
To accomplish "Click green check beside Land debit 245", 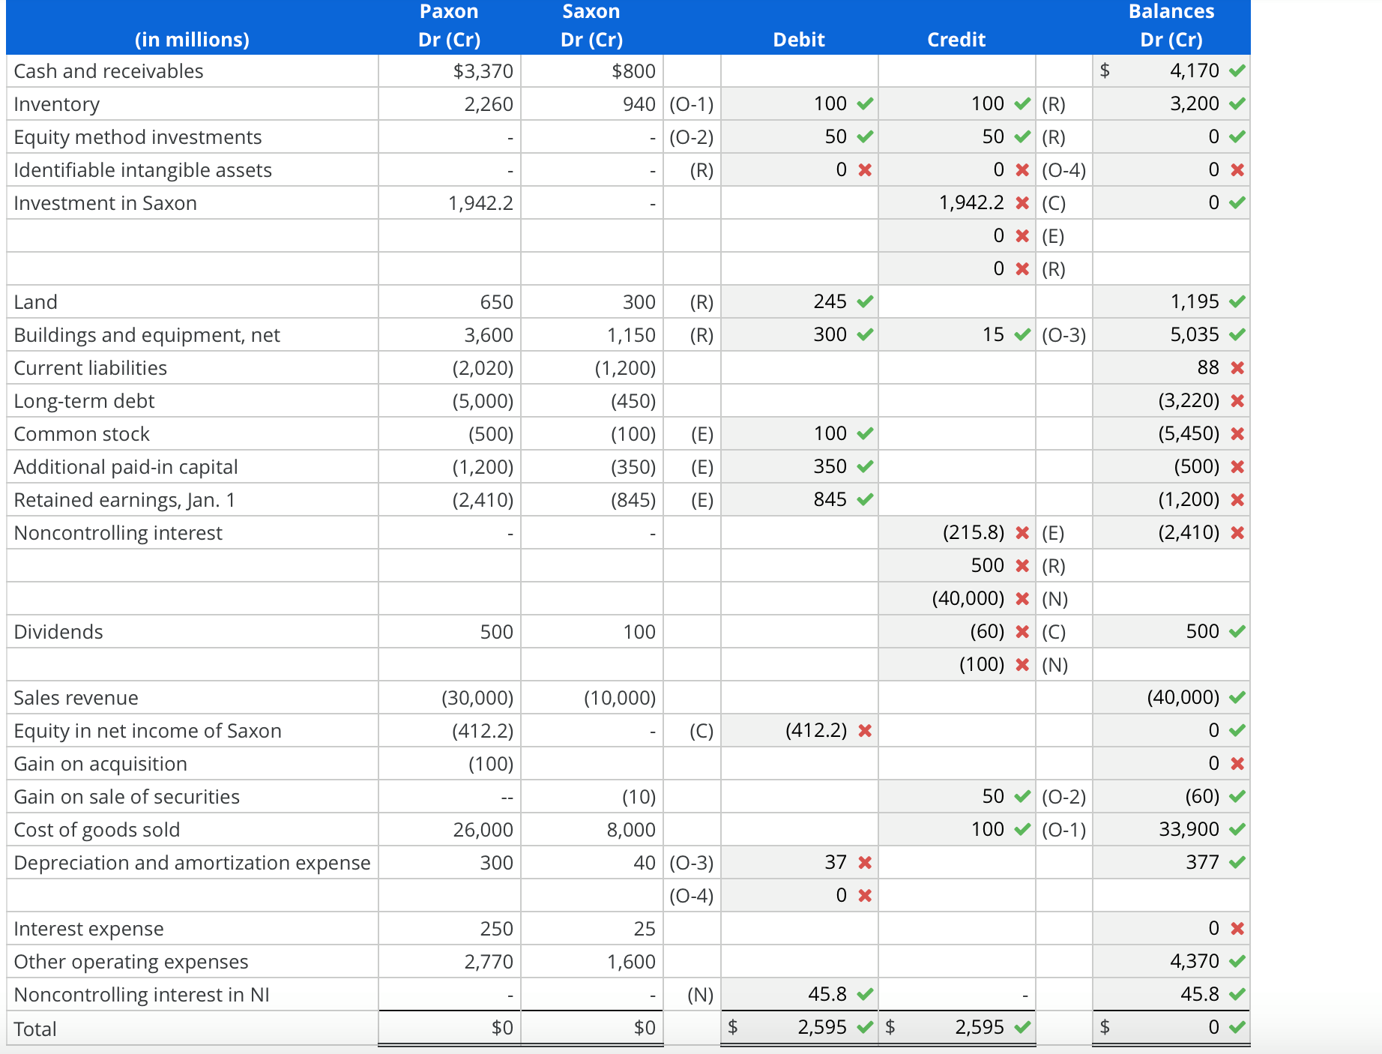I will 865,302.
